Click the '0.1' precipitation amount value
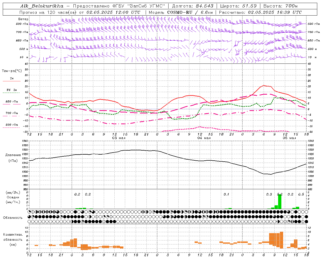This screenshot has width=321, height=257. tap(226, 194)
